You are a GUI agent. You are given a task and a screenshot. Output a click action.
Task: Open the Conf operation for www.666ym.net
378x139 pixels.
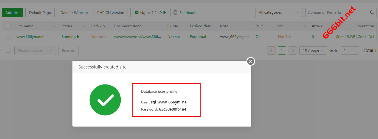pos(362,37)
